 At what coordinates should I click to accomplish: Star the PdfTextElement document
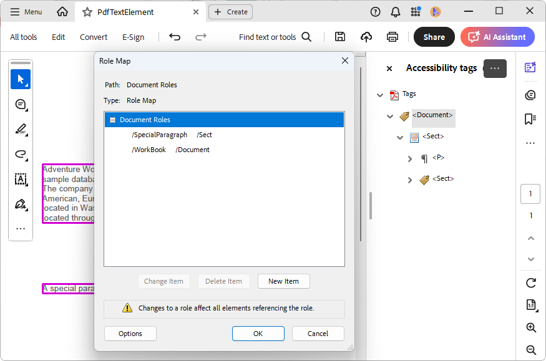pos(87,12)
